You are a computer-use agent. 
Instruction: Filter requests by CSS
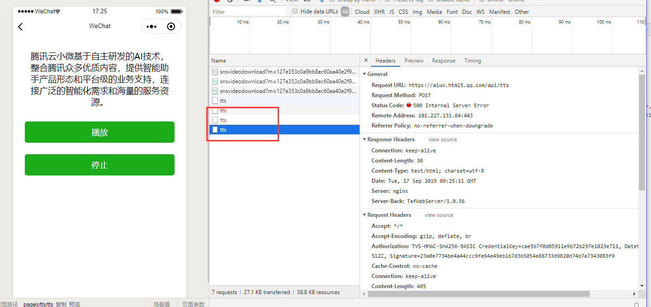coord(403,12)
